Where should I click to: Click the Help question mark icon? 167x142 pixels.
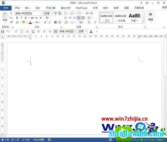(141, 3)
